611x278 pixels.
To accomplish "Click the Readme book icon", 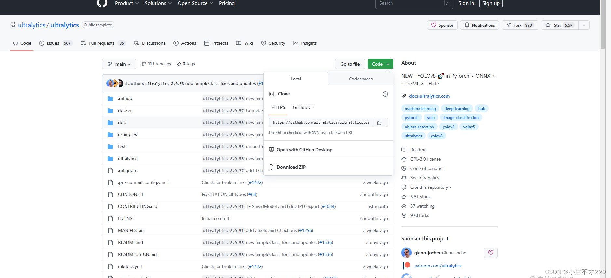I will click(x=404, y=150).
